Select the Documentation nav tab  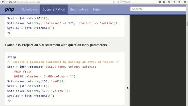pyautogui.click(x=54, y=9)
